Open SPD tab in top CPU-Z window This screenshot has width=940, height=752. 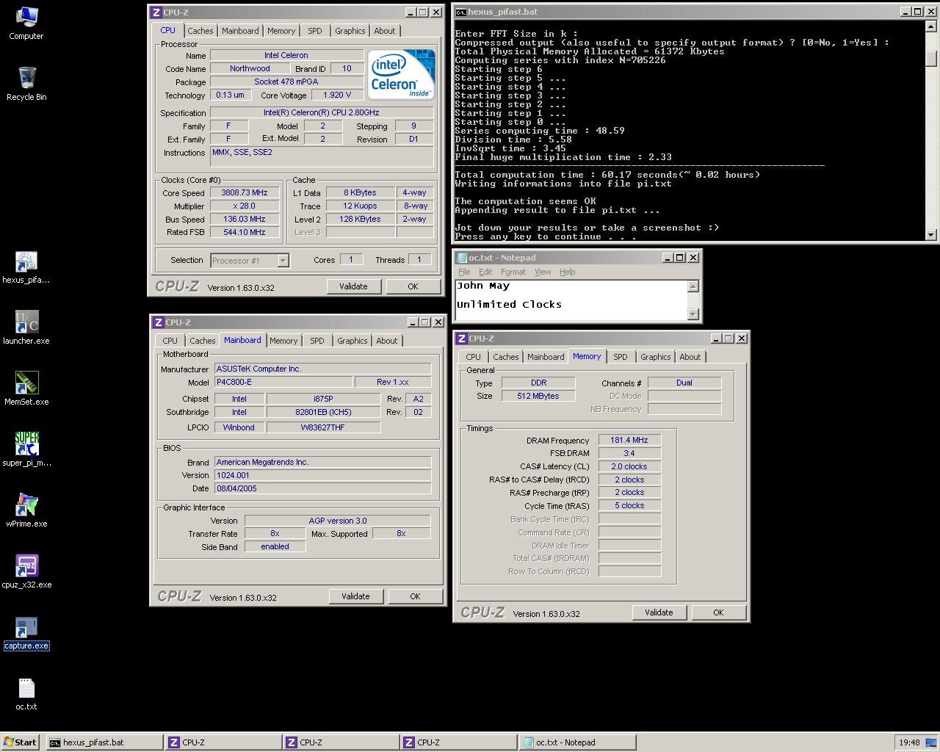315,31
